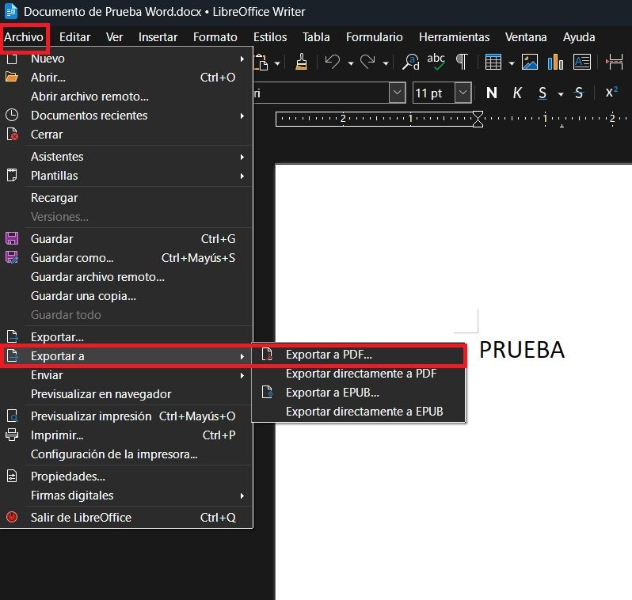The image size is (632, 600).
Task: Choose Abrir... from Archivo menu
Action: tap(126, 78)
